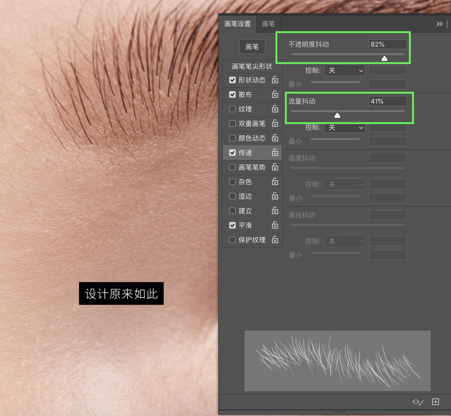The width and height of the screenshot is (451, 416).
Task: Click the 82% opacity jitter input field
Action: (387, 44)
